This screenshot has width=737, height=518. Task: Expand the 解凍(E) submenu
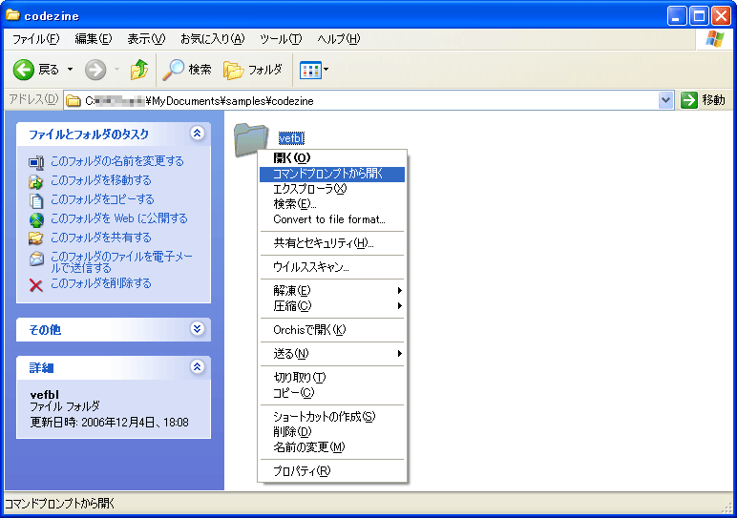(332, 291)
